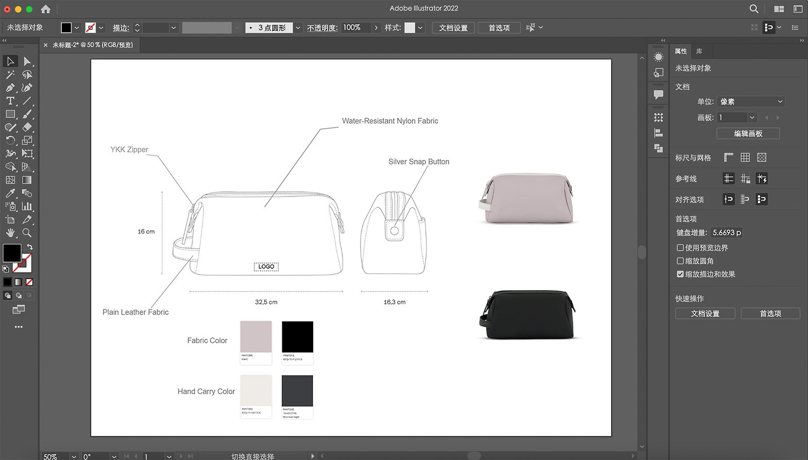808x460 pixels.
Task: Select the Type tool
Action: [10, 101]
